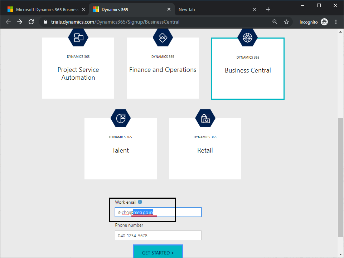
Task: Click the Phone number label text
Action: click(129, 225)
